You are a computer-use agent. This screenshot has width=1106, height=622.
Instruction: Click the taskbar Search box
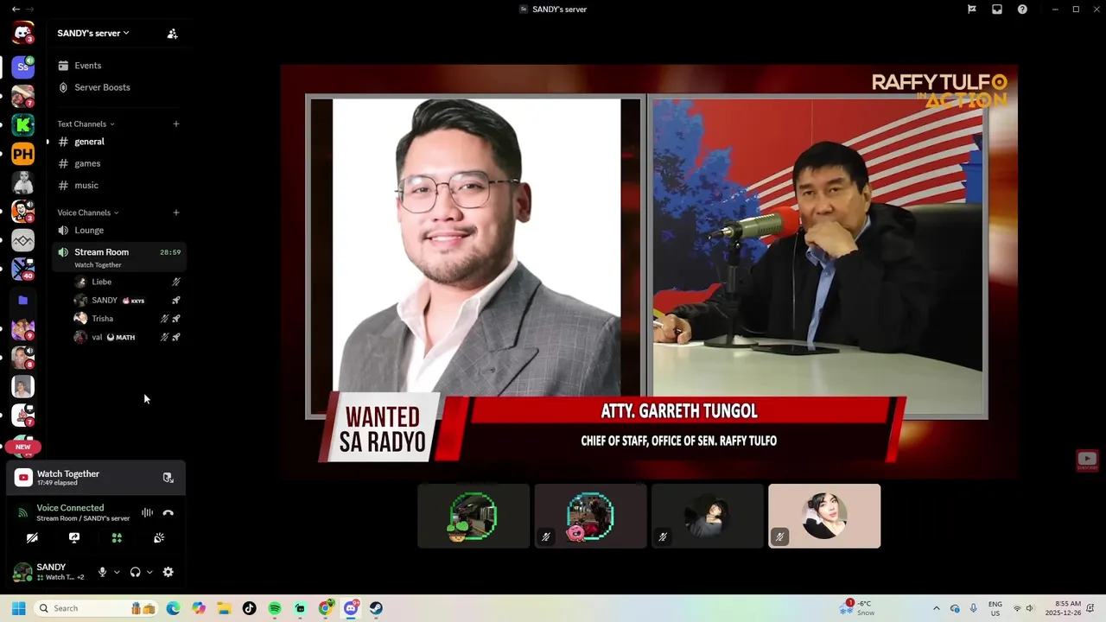click(96, 608)
